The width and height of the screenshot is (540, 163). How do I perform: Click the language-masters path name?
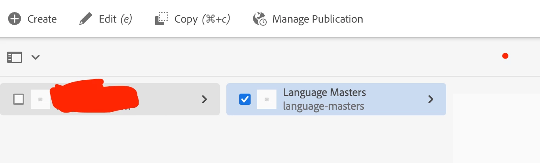point(323,107)
